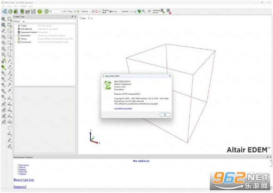This screenshot has height=193, width=273.
Task: Click the green stopwatch time icon
Action: 46,11
